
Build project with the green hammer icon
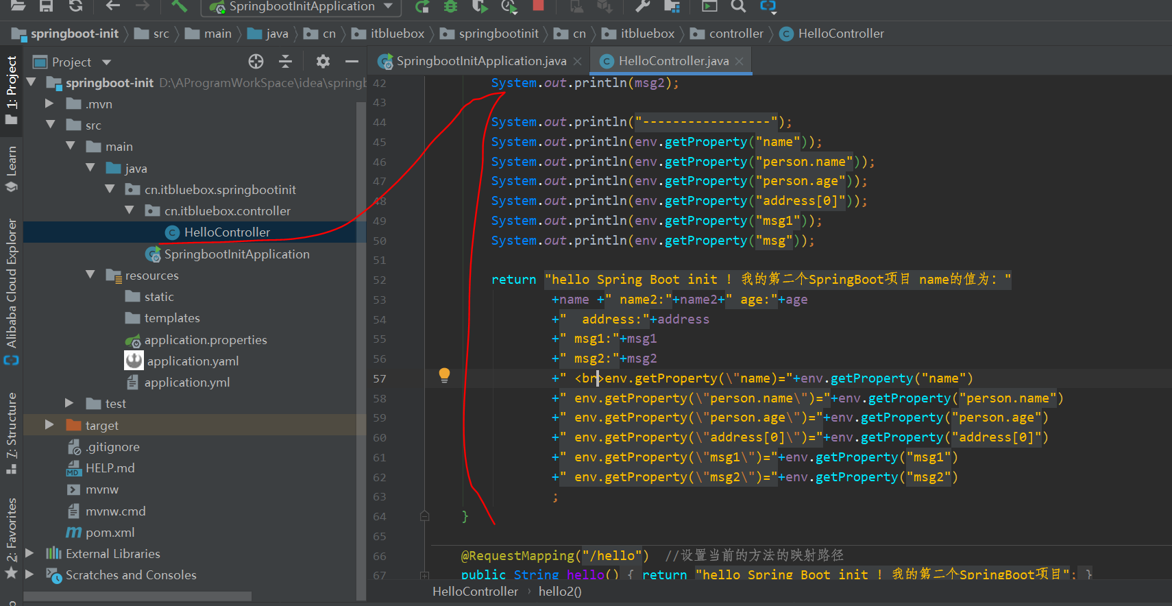[x=179, y=5]
